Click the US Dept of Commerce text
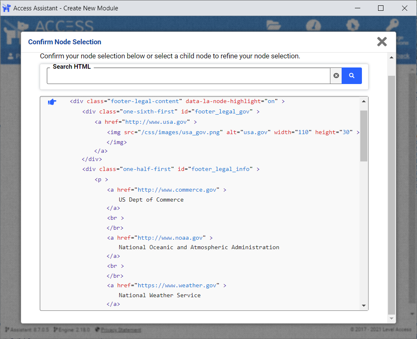 [151, 200]
